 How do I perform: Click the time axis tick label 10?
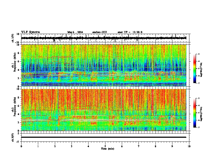coord(189,146)
